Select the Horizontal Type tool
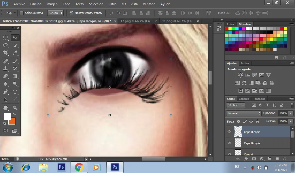Image resolution: width=295 pixels, height=173 pixels. coord(15,92)
